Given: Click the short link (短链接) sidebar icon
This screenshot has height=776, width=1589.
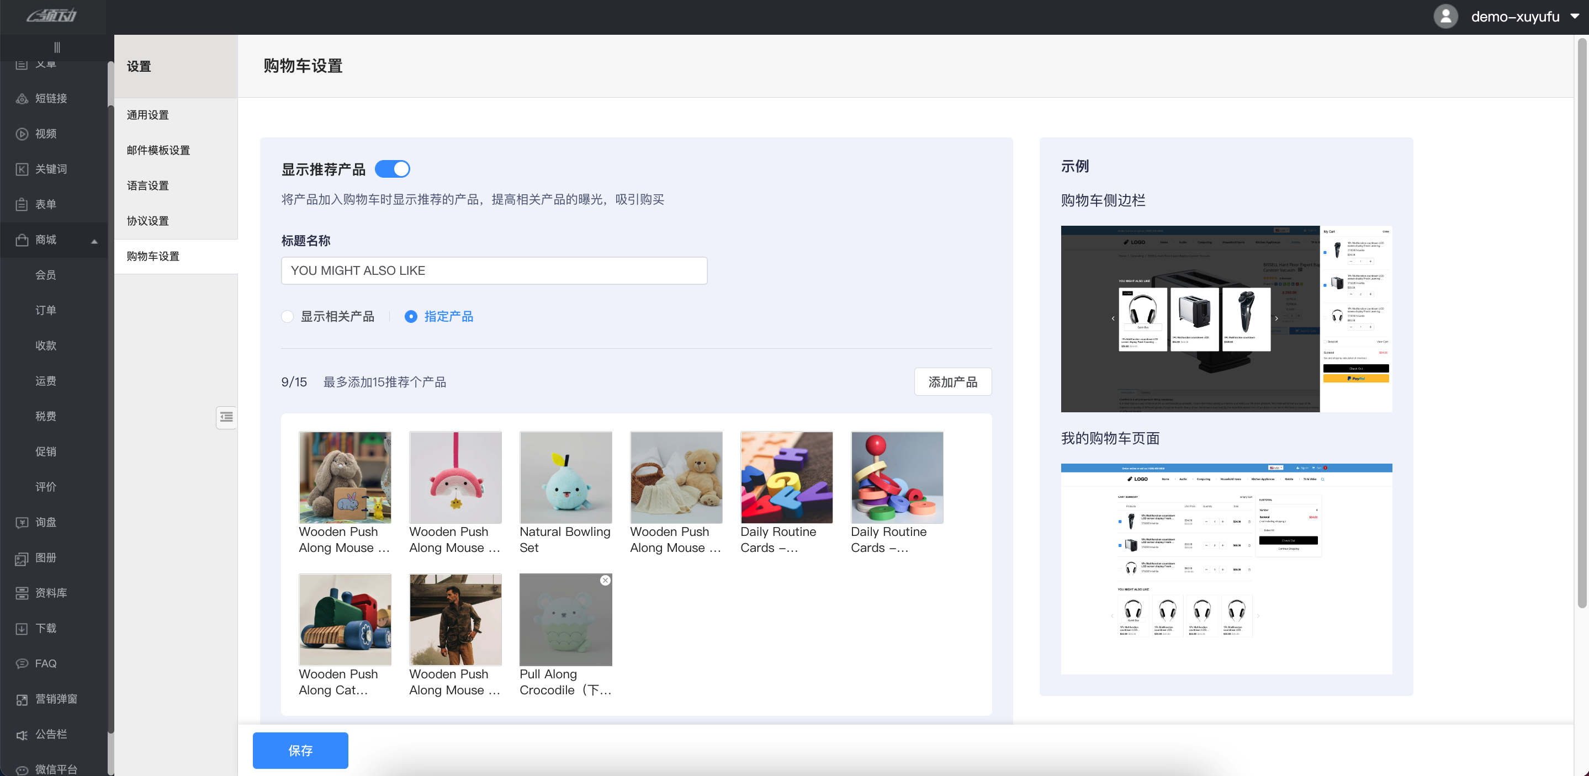Looking at the screenshot, I should pos(22,99).
